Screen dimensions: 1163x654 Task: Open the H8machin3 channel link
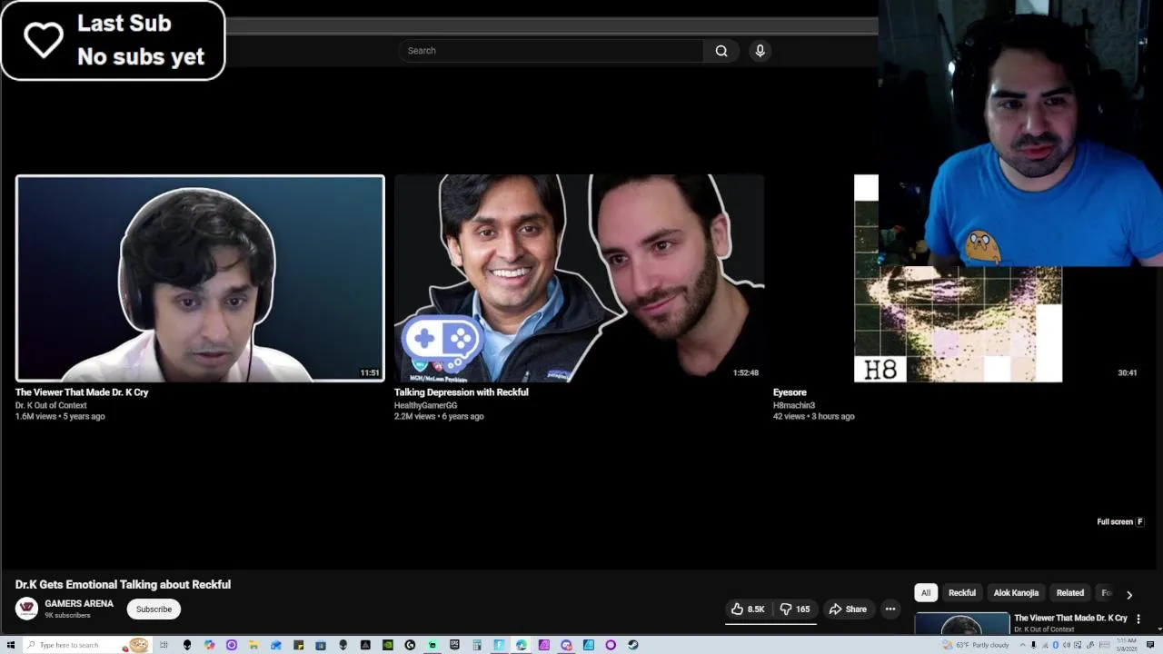point(794,405)
